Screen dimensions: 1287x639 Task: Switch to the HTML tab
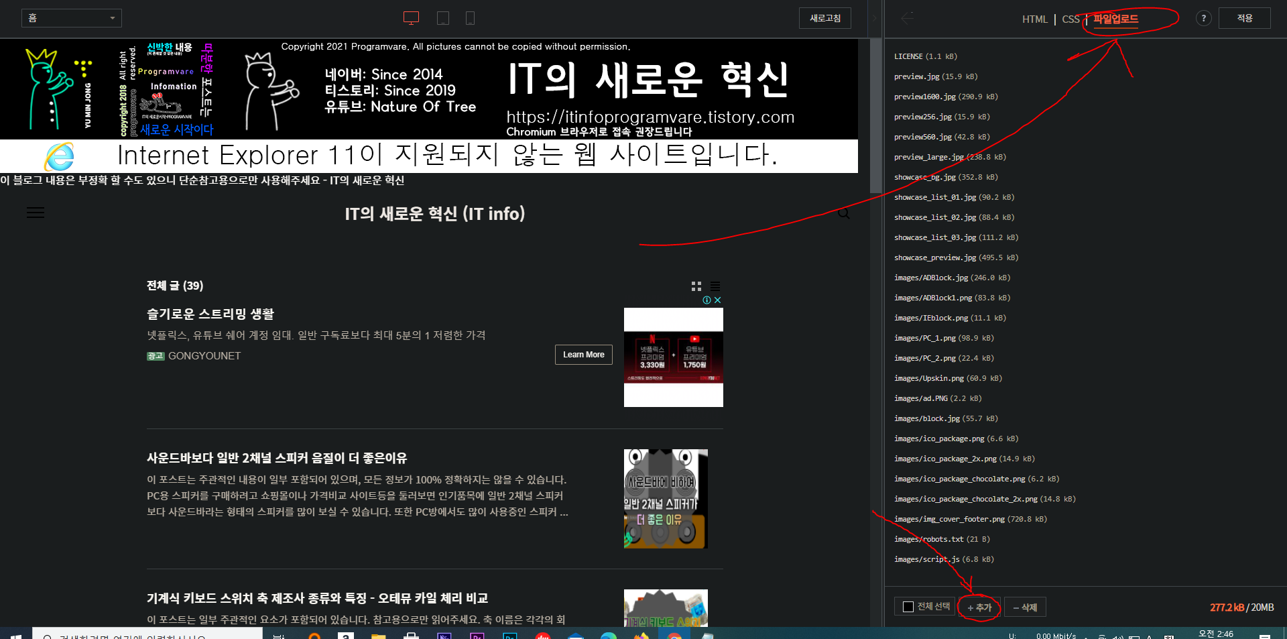point(1034,19)
